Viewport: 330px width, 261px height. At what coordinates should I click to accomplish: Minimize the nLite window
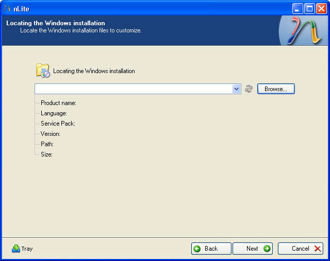[x=298, y=9]
